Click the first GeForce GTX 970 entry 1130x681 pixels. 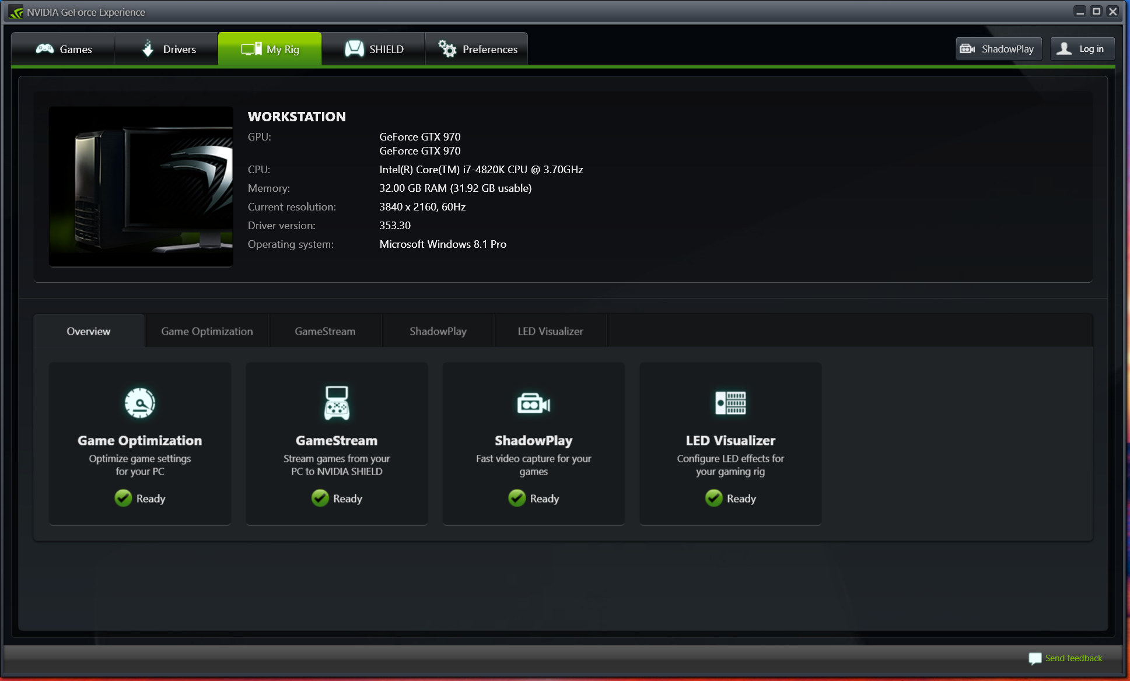[420, 137]
